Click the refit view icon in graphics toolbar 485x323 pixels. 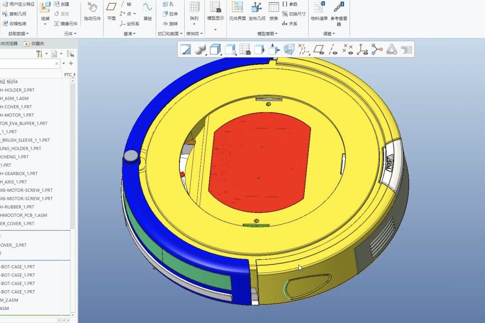pyautogui.click(x=186, y=50)
